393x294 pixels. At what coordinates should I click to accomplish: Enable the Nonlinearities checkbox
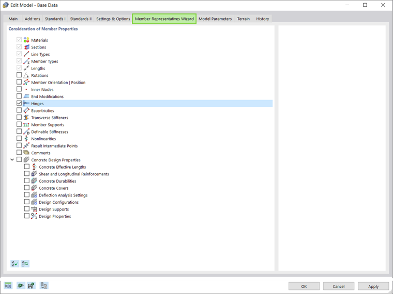point(19,138)
